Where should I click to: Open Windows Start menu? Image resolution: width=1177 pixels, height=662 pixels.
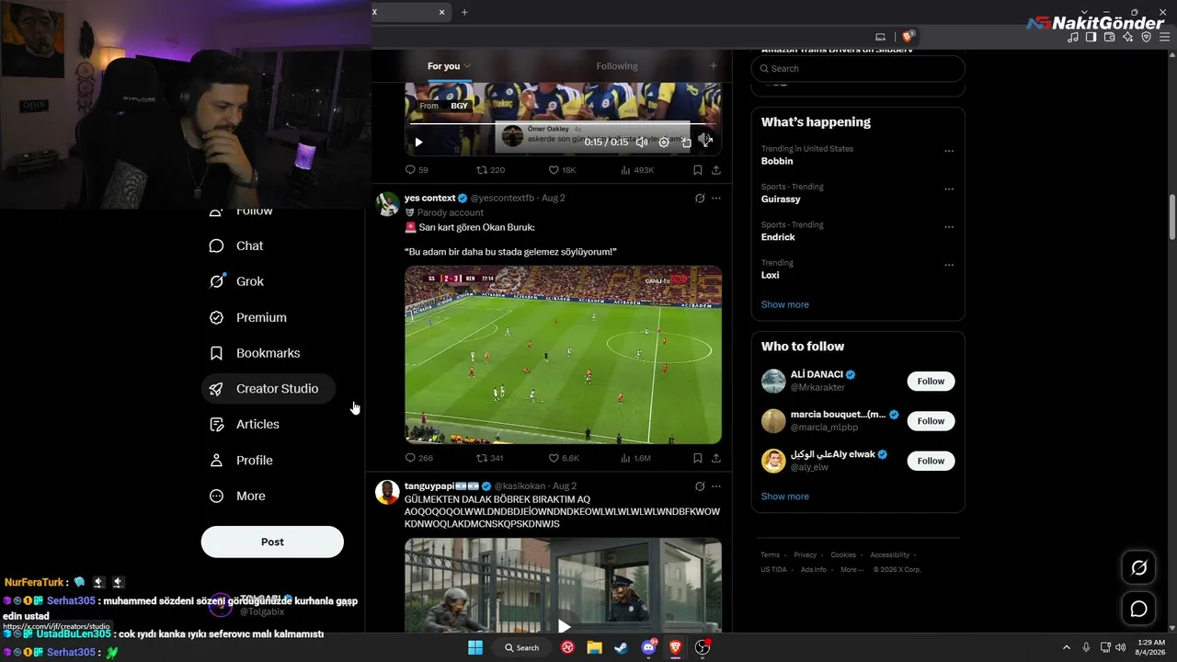(x=475, y=647)
